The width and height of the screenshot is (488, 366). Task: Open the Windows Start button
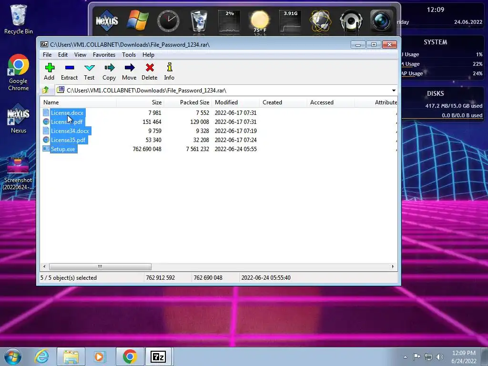13,356
